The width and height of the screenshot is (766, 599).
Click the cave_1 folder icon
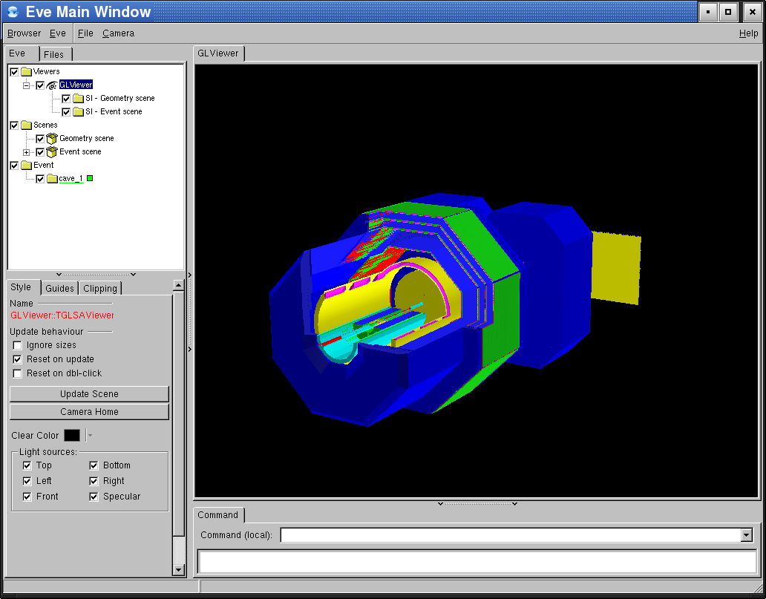coord(52,179)
